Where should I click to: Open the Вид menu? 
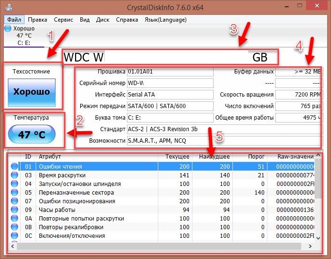click(x=85, y=20)
